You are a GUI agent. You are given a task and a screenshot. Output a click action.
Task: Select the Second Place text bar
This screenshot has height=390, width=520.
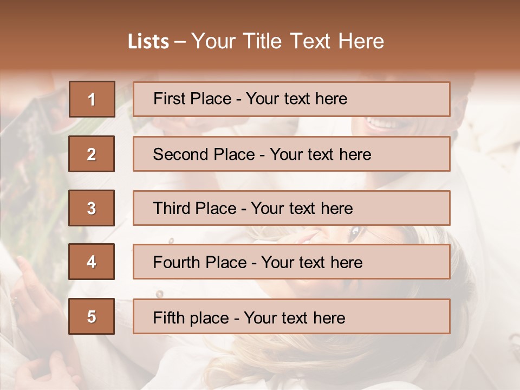[291, 154]
